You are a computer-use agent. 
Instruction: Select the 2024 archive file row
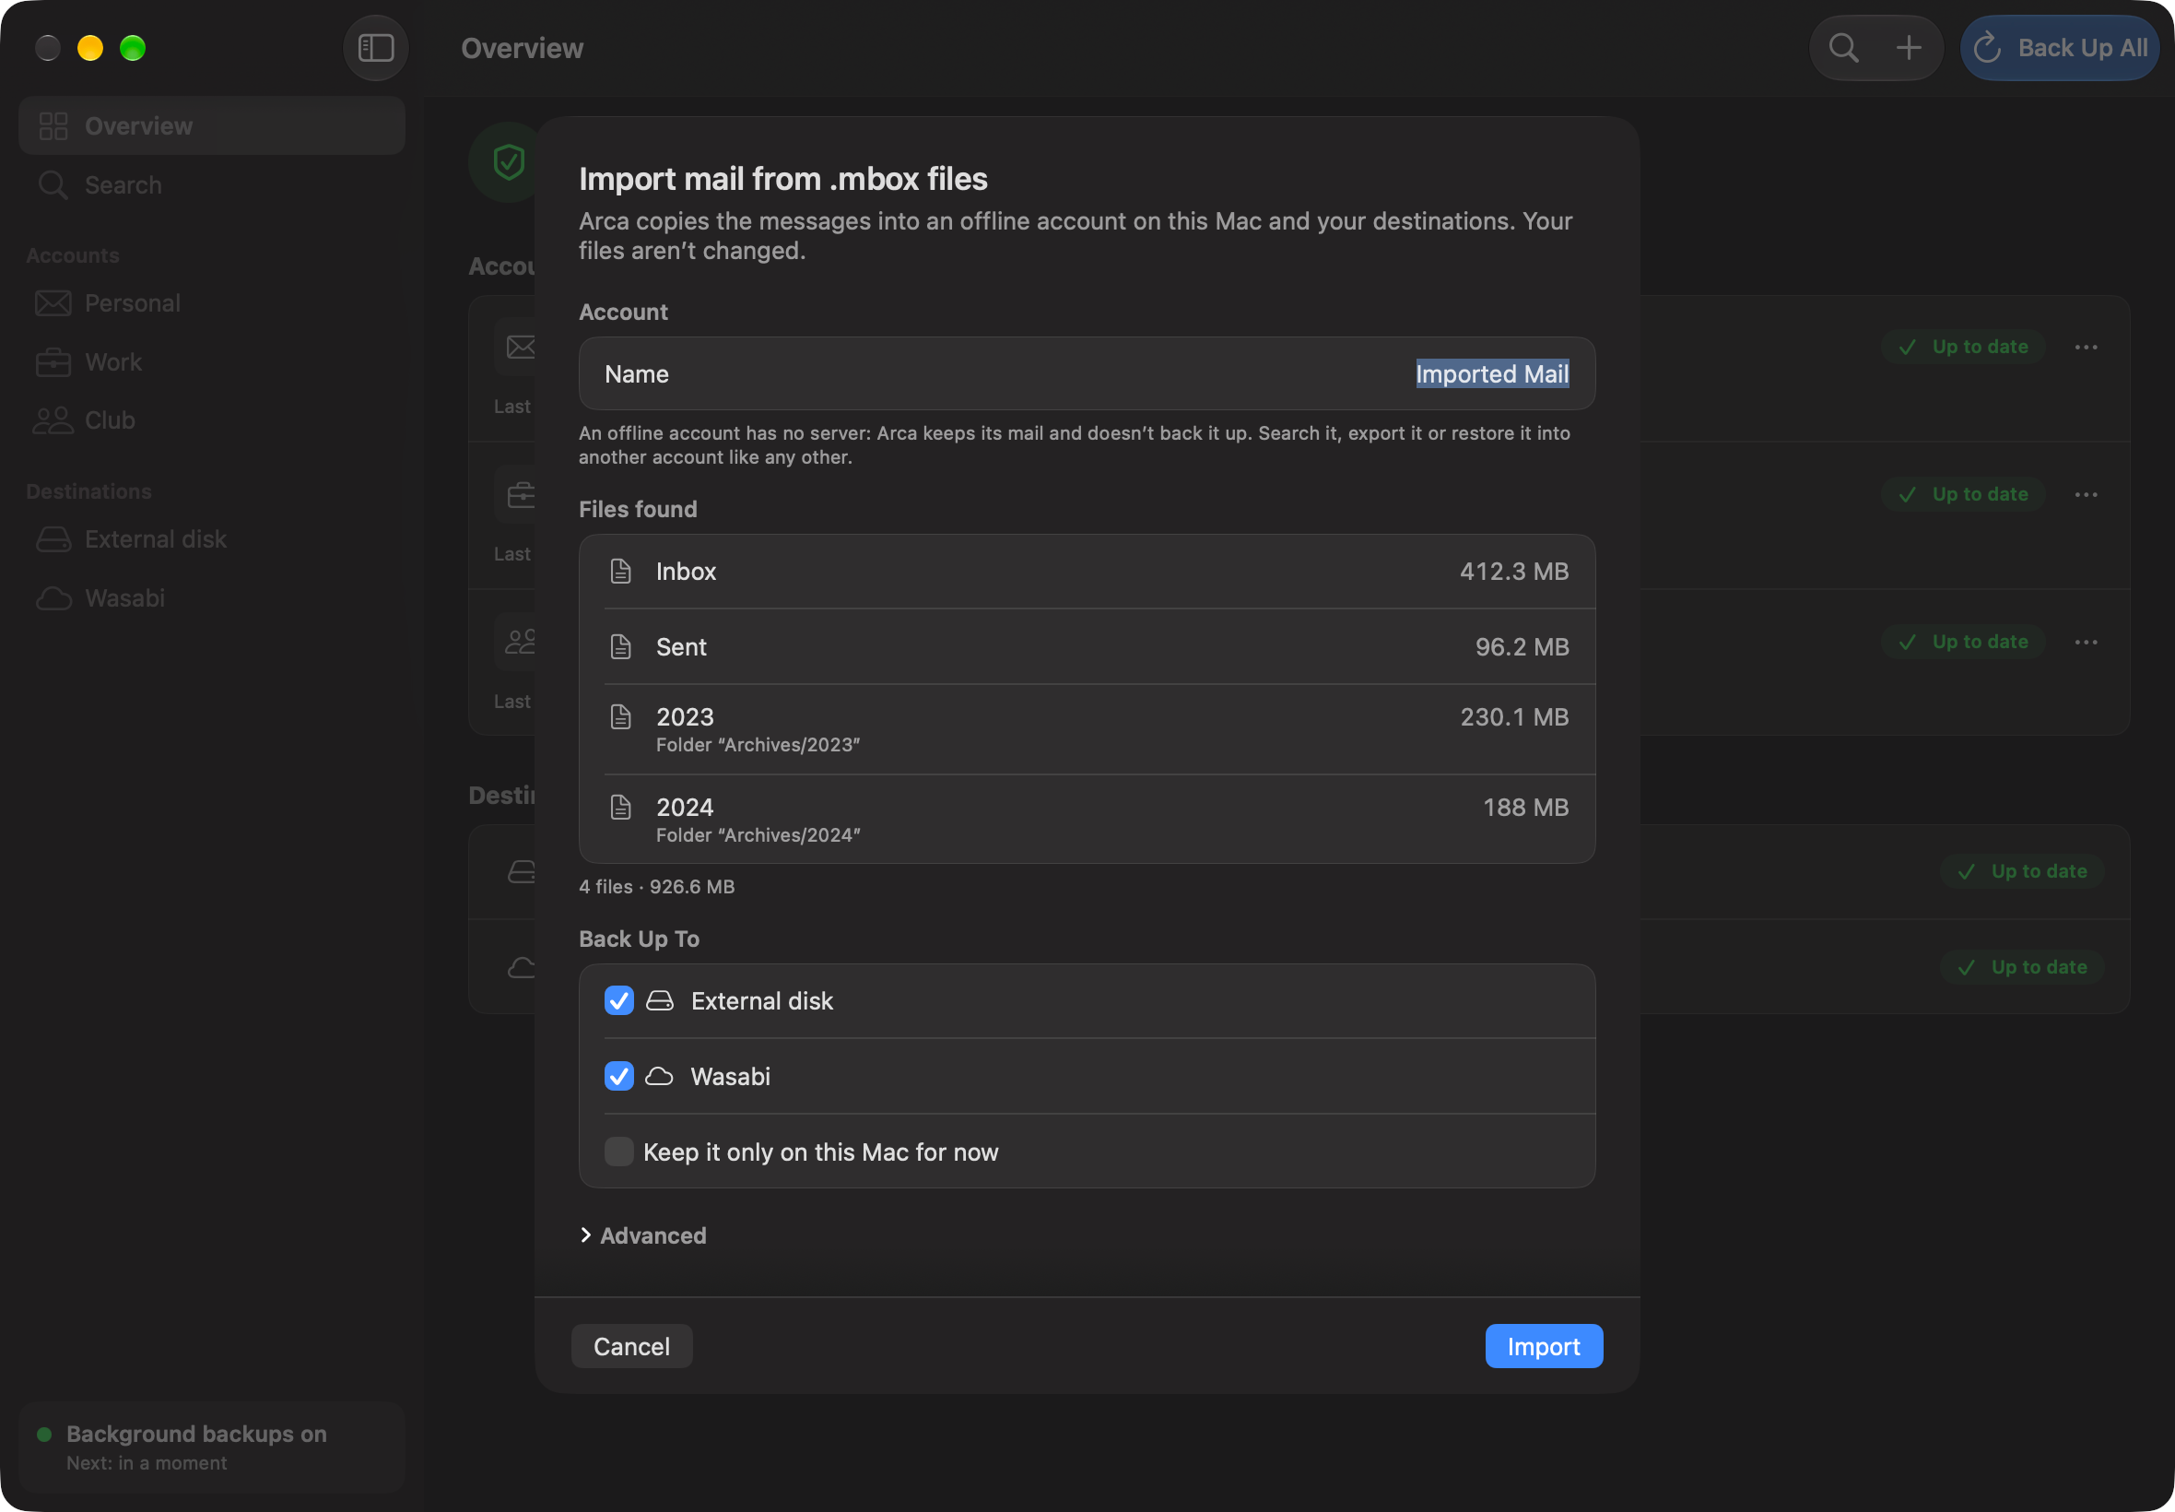click(x=1087, y=820)
